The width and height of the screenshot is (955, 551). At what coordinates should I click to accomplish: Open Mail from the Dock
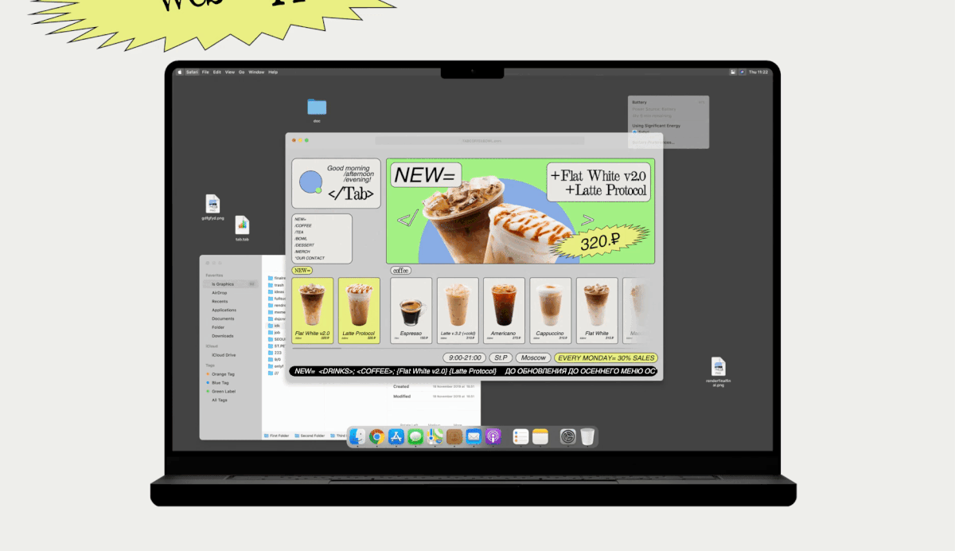474,436
